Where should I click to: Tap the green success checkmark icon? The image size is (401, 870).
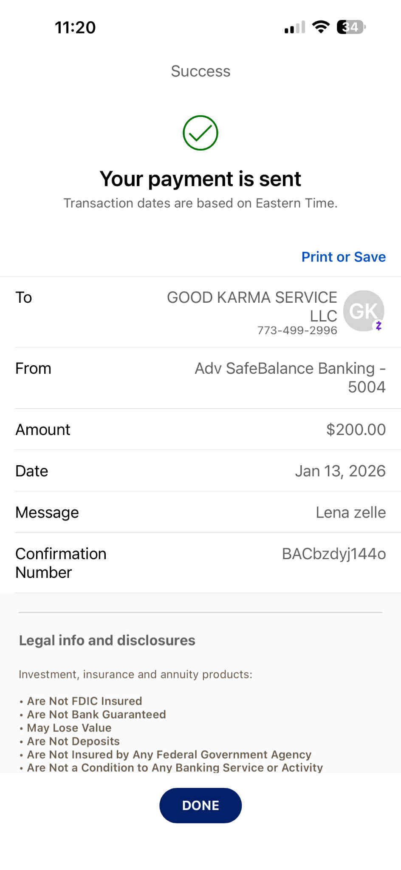(200, 133)
